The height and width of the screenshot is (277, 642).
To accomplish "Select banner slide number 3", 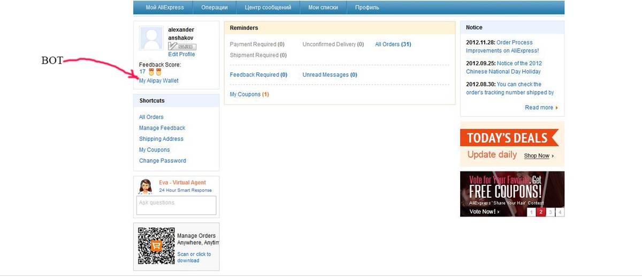I will [551, 212].
